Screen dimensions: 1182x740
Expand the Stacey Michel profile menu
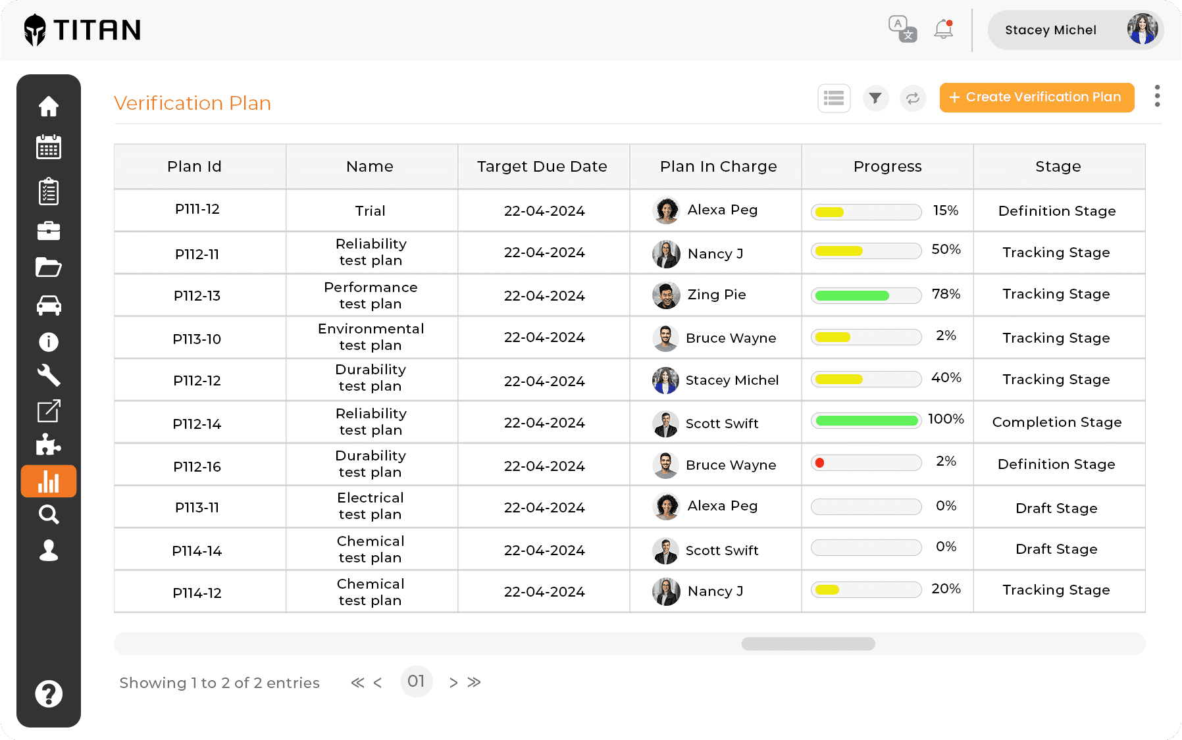[1075, 30]
